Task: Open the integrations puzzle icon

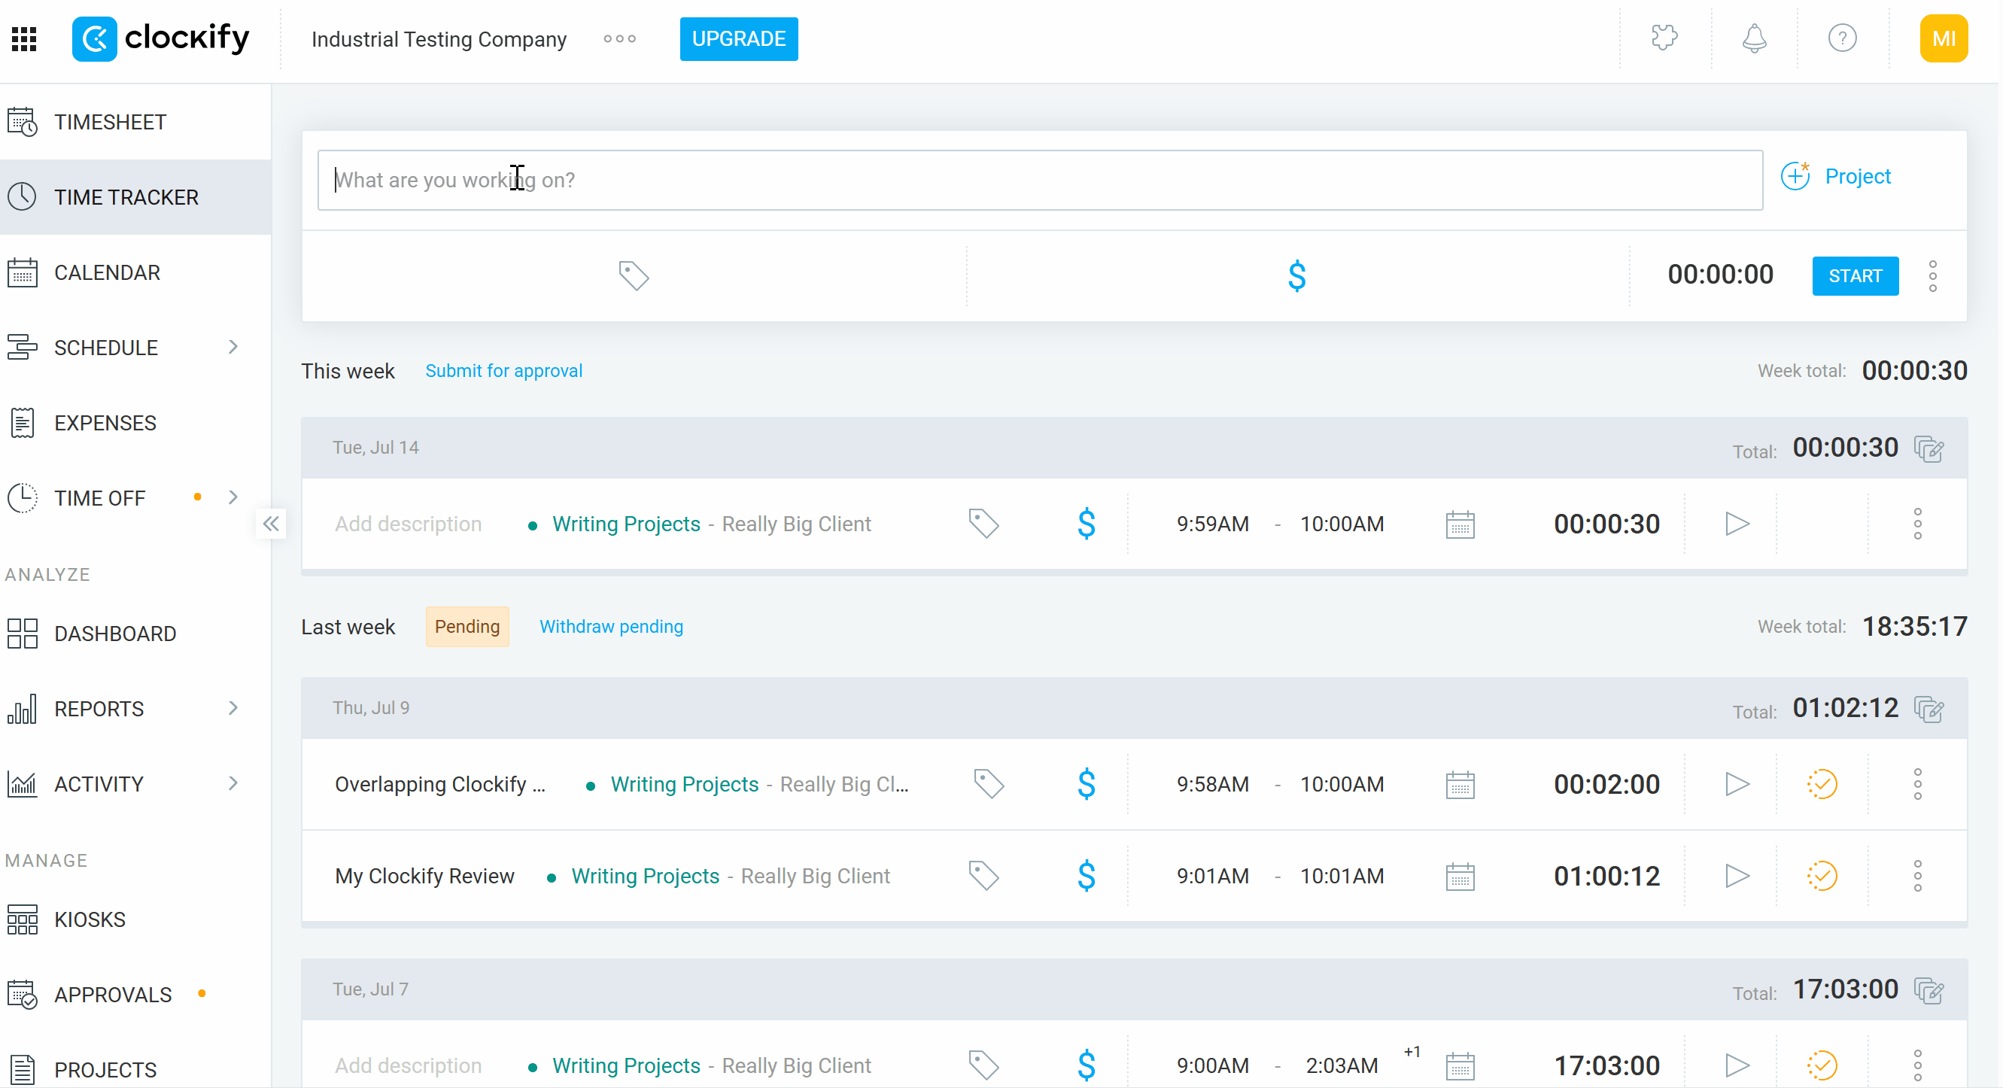Action: point(1664,38)
